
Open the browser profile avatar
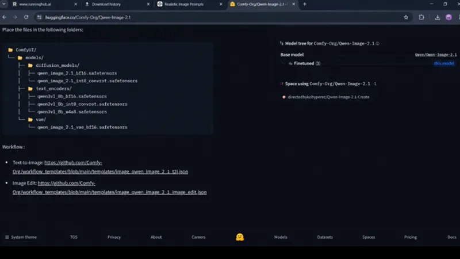[x=448, y=17]
